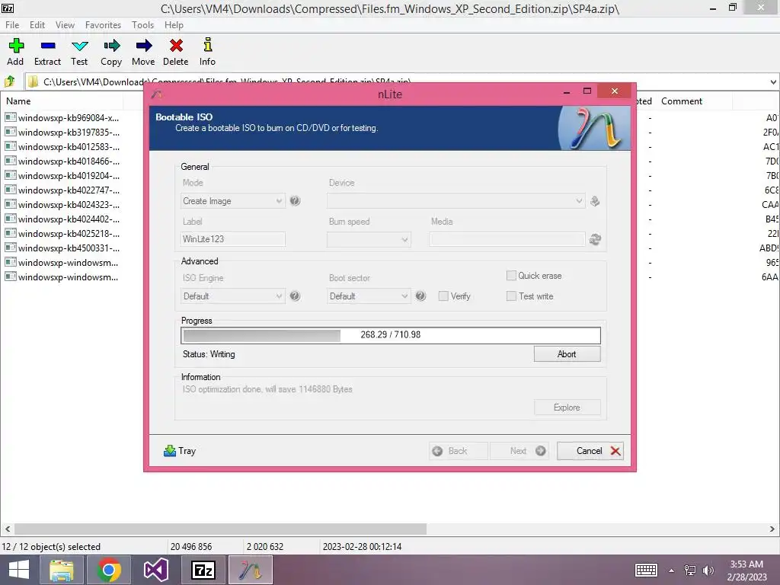The image size is (780, 585).
Task: Select file windowsxp-kb4500331-...
Action: pyautogui.click(x=62, y=248)
